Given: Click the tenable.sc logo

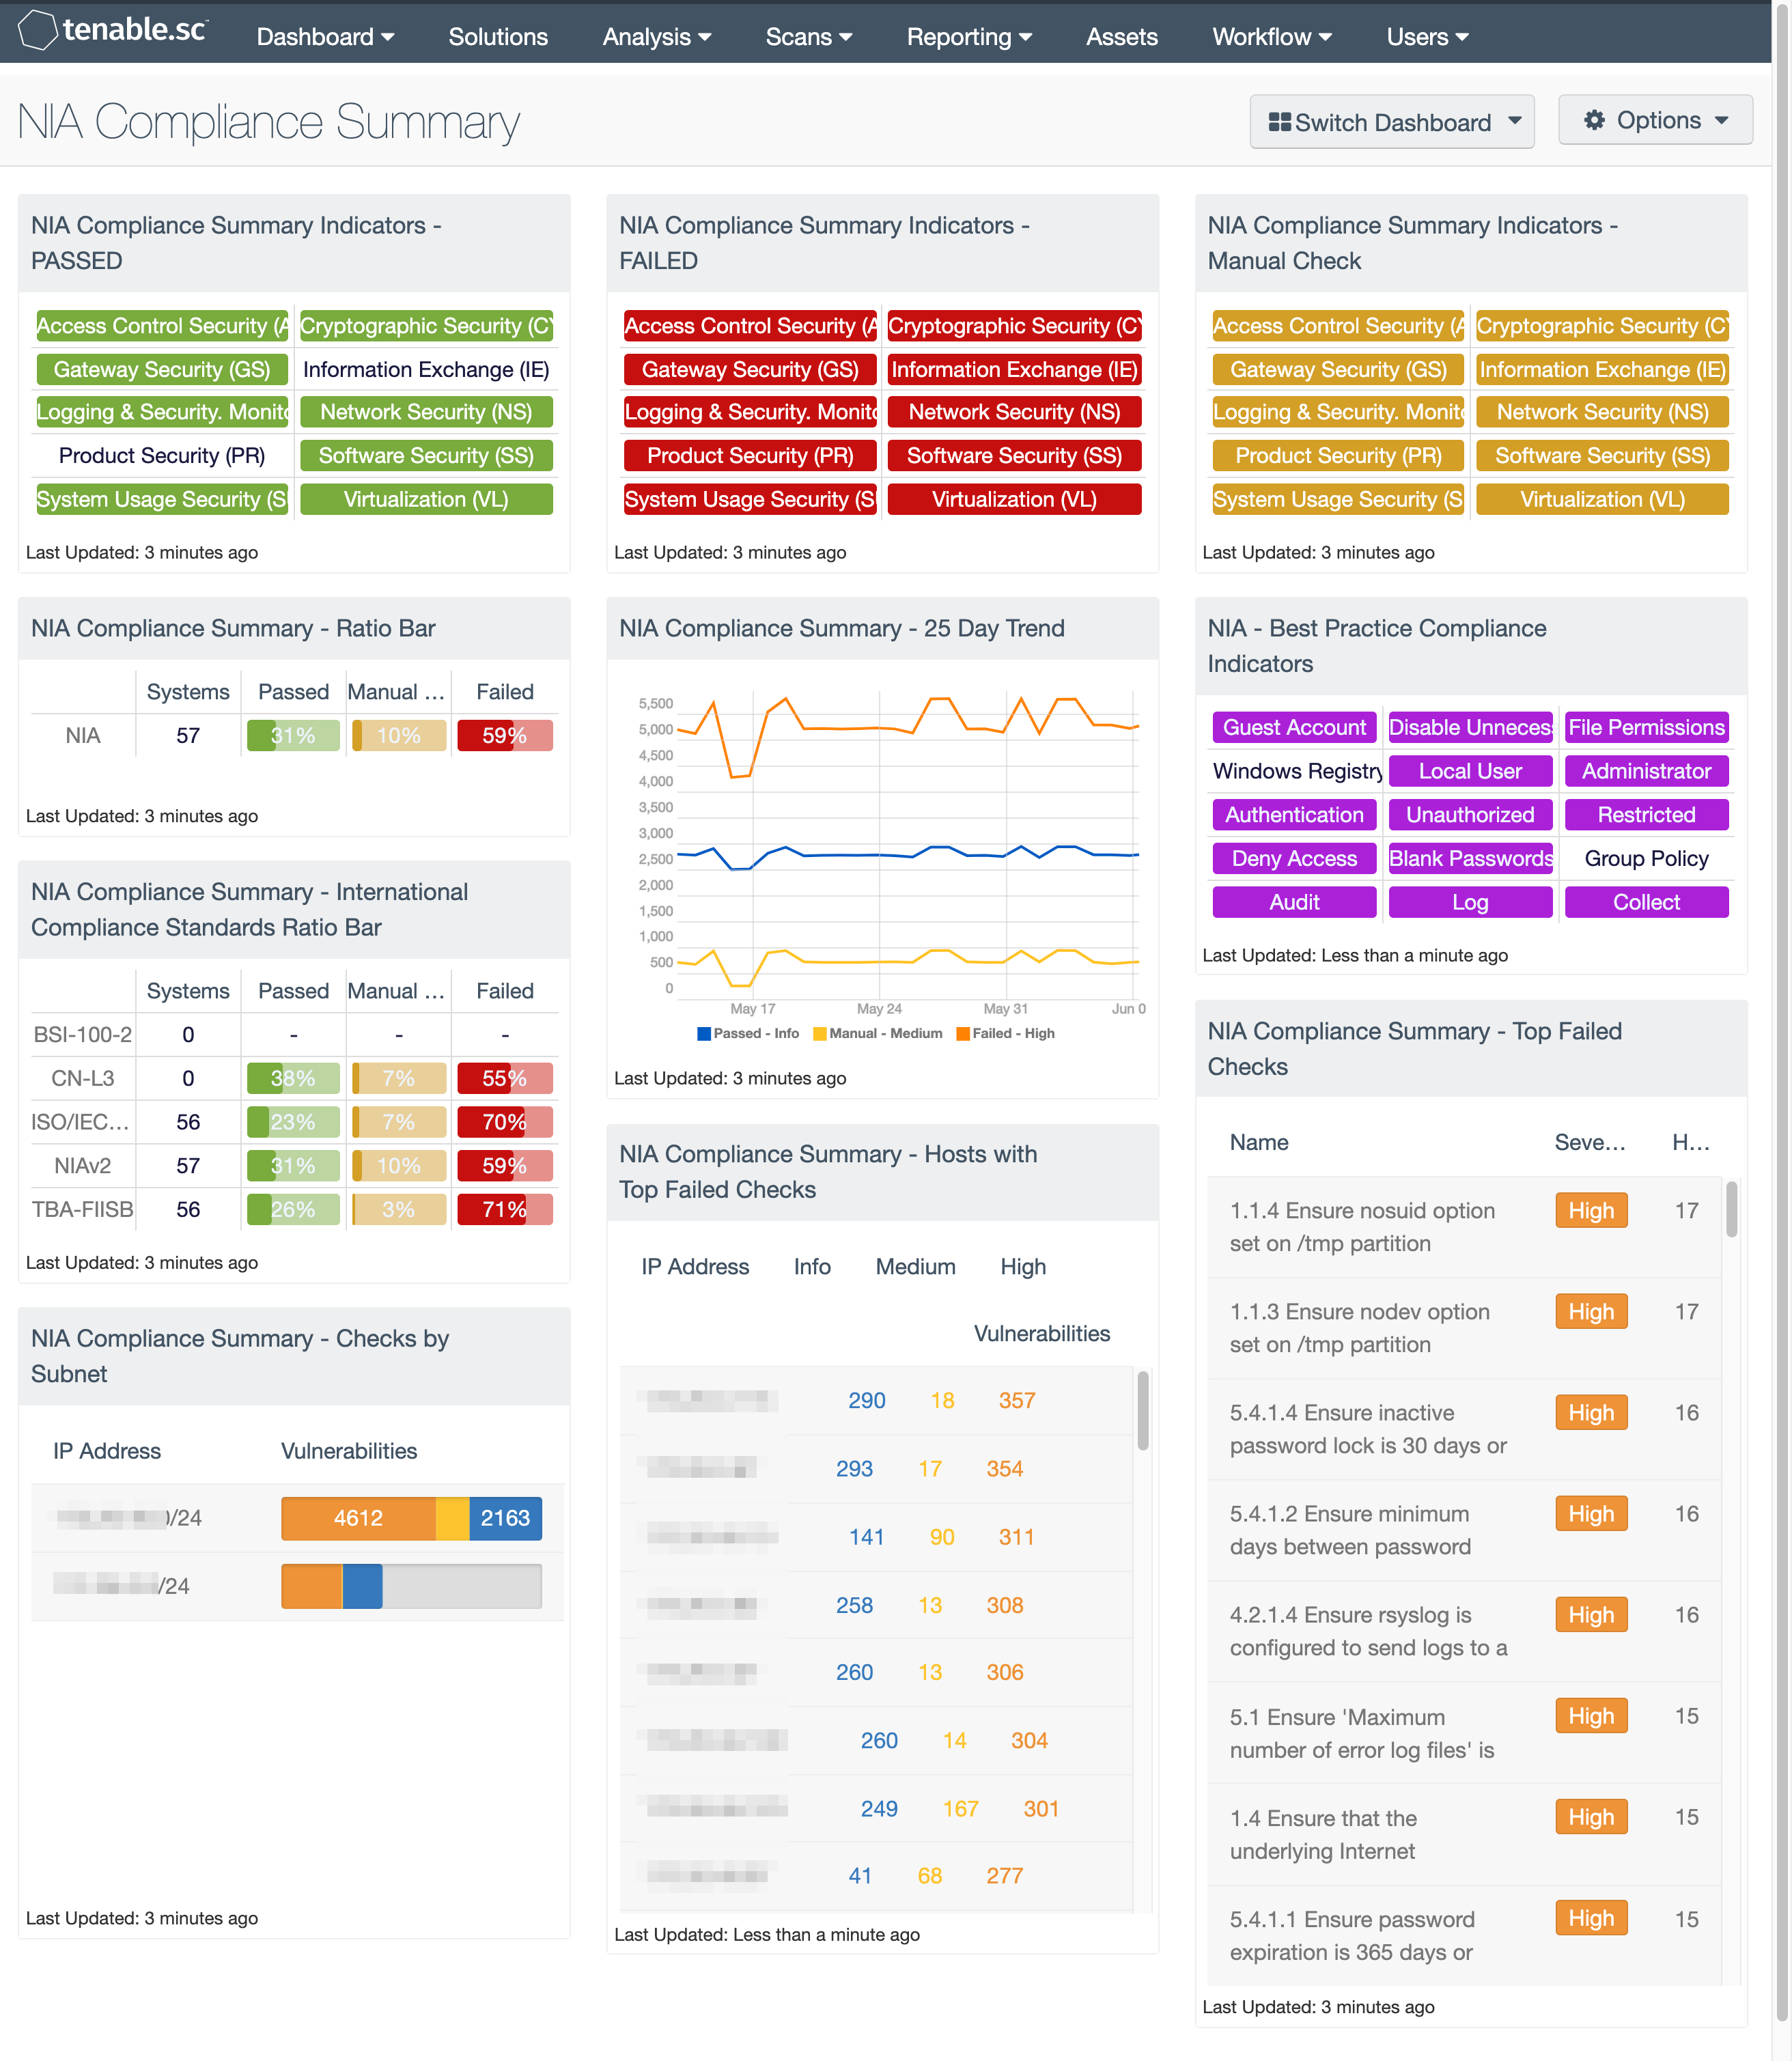Looking at the screenshot, I should [112, 30].
